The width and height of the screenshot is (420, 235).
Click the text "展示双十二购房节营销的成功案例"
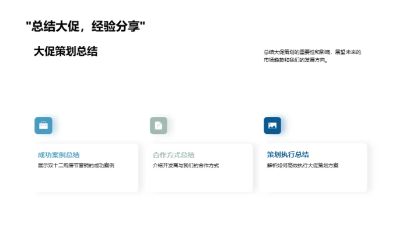point(76,166)
